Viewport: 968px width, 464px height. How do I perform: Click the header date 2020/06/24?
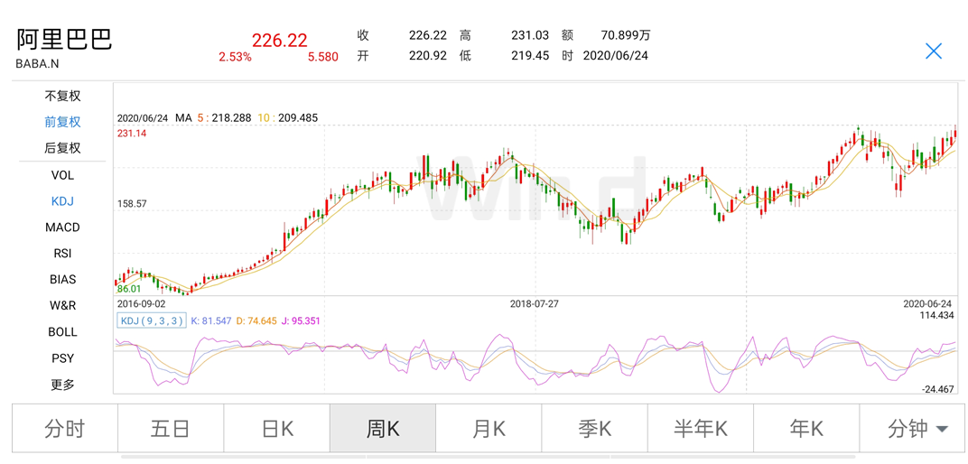[615, 56]
